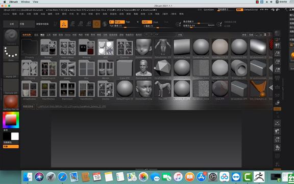This screenshot has height=184, width=294.
Task: Toggle the Mrgb paint mode button
Action: tap(119, 22)
